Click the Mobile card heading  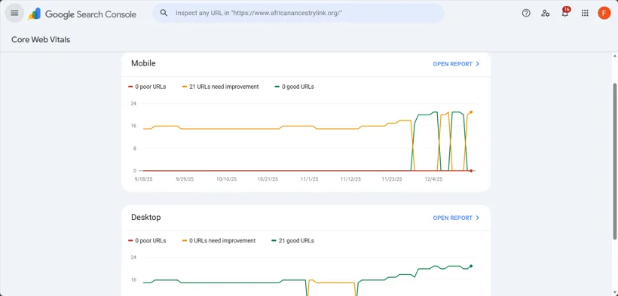pos(143,63)
